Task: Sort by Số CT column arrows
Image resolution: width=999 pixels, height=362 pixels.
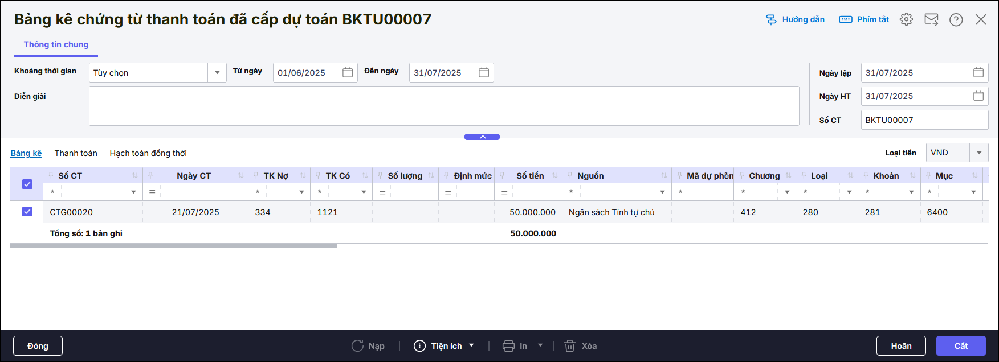Action: coord(135,175)
